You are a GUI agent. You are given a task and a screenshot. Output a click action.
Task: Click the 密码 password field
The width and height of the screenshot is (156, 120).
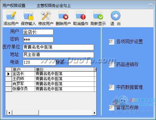(x=38, y=40)
